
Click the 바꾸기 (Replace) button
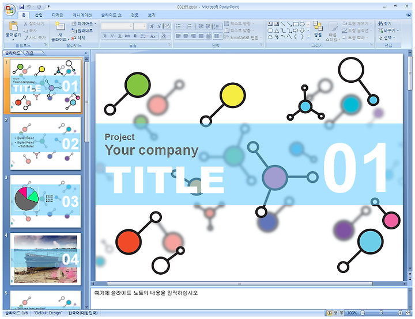(x=388, y=30)
